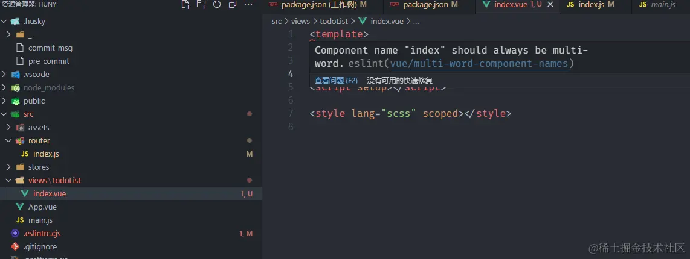
Task: Click the 资源管理器: HUNY explorer title
Action: pyautogui.click(x=29, y=4)
